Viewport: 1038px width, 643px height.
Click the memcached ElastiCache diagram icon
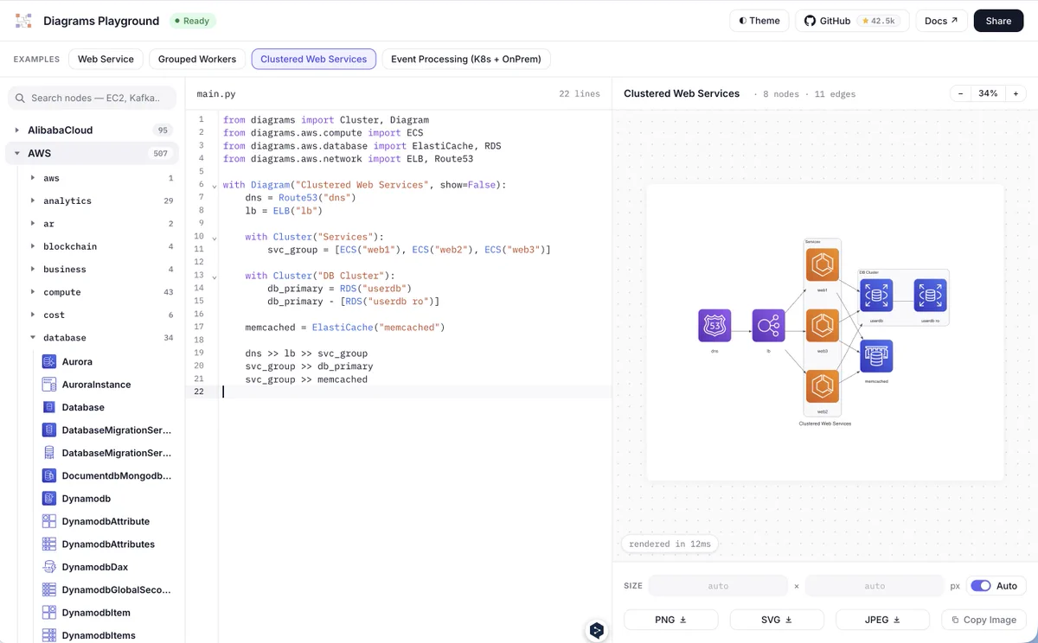pos(876,356)
